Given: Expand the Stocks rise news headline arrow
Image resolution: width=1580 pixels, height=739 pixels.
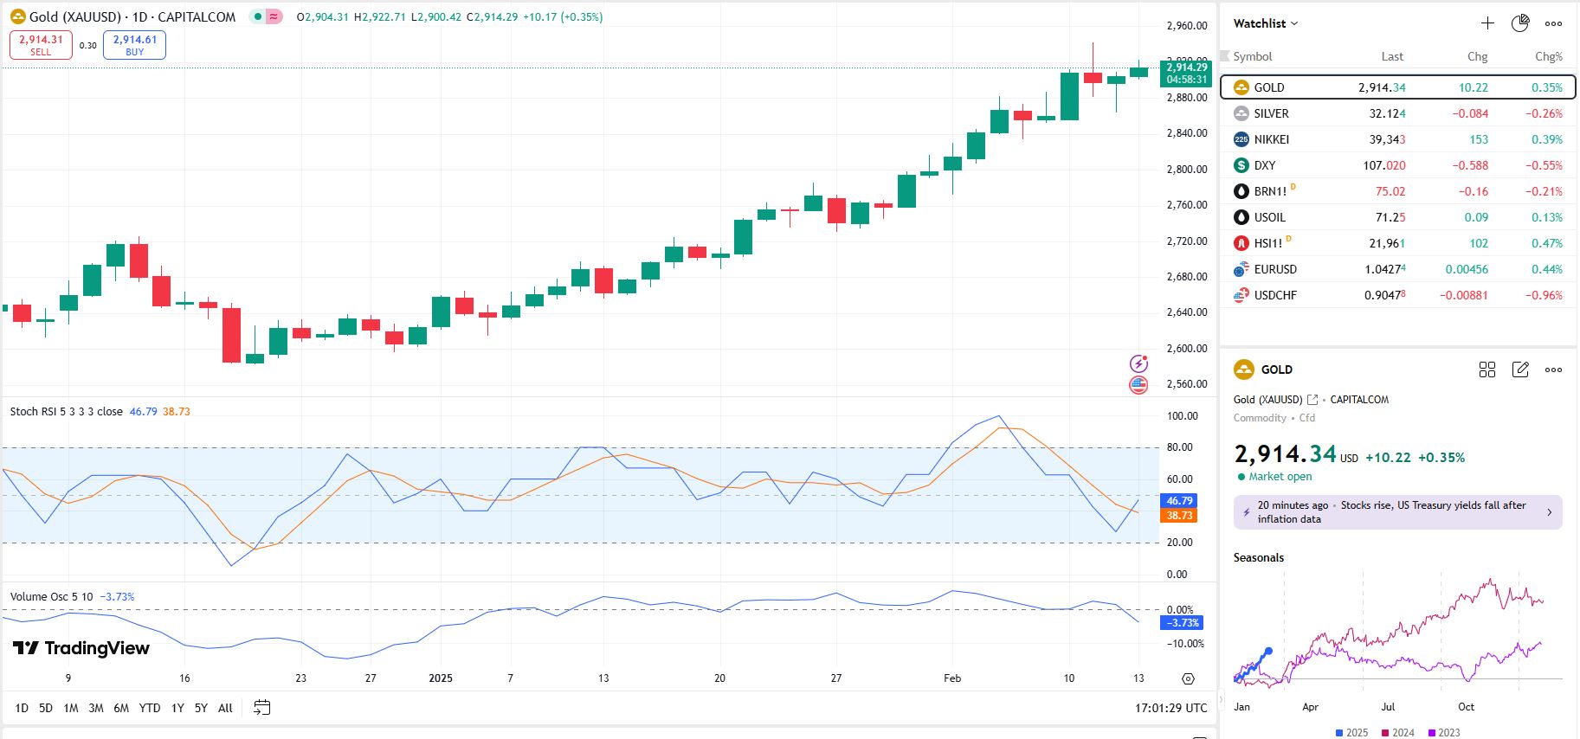Looking at the screenshot, I should click(1549, 512).
